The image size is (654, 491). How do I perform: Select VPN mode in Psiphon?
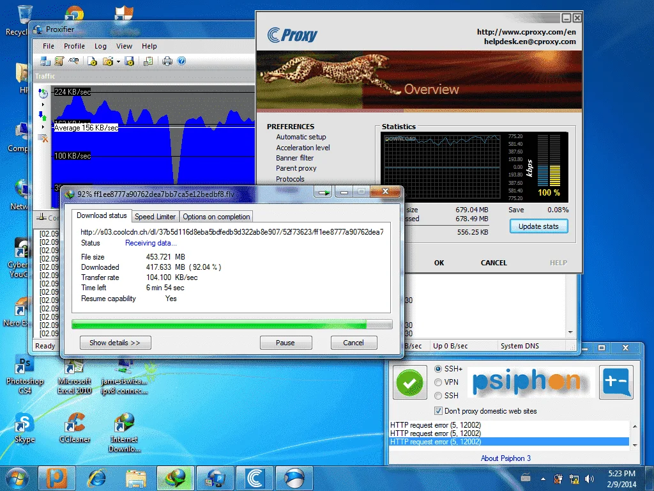pos(438,382)
